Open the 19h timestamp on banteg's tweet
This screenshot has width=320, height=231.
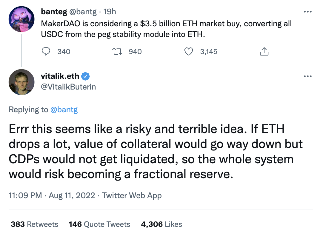pyautogui.click(x=110, y=12)
